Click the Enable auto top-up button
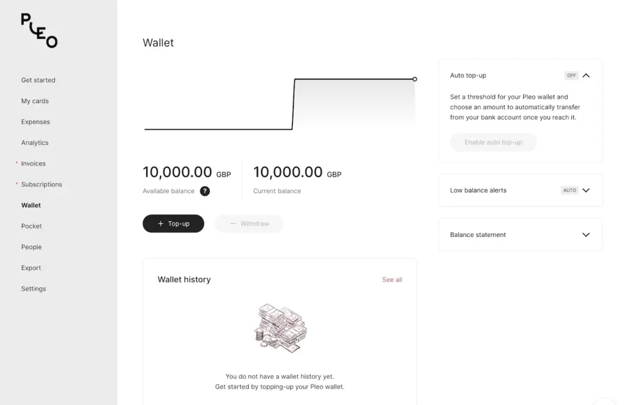Image resolution: width=625 pixels, height=405 pixels. click(493, 142)
